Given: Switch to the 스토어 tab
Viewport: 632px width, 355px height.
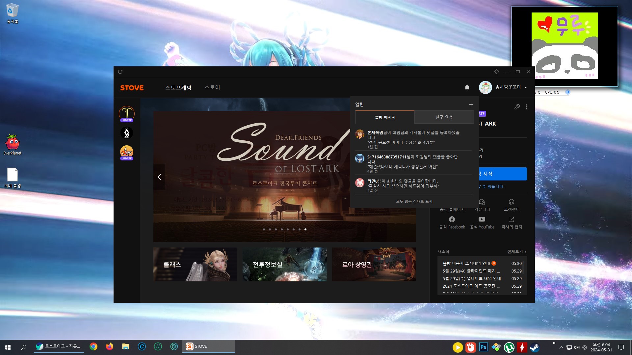Looking at the screenshot, I should click(212, 87).
